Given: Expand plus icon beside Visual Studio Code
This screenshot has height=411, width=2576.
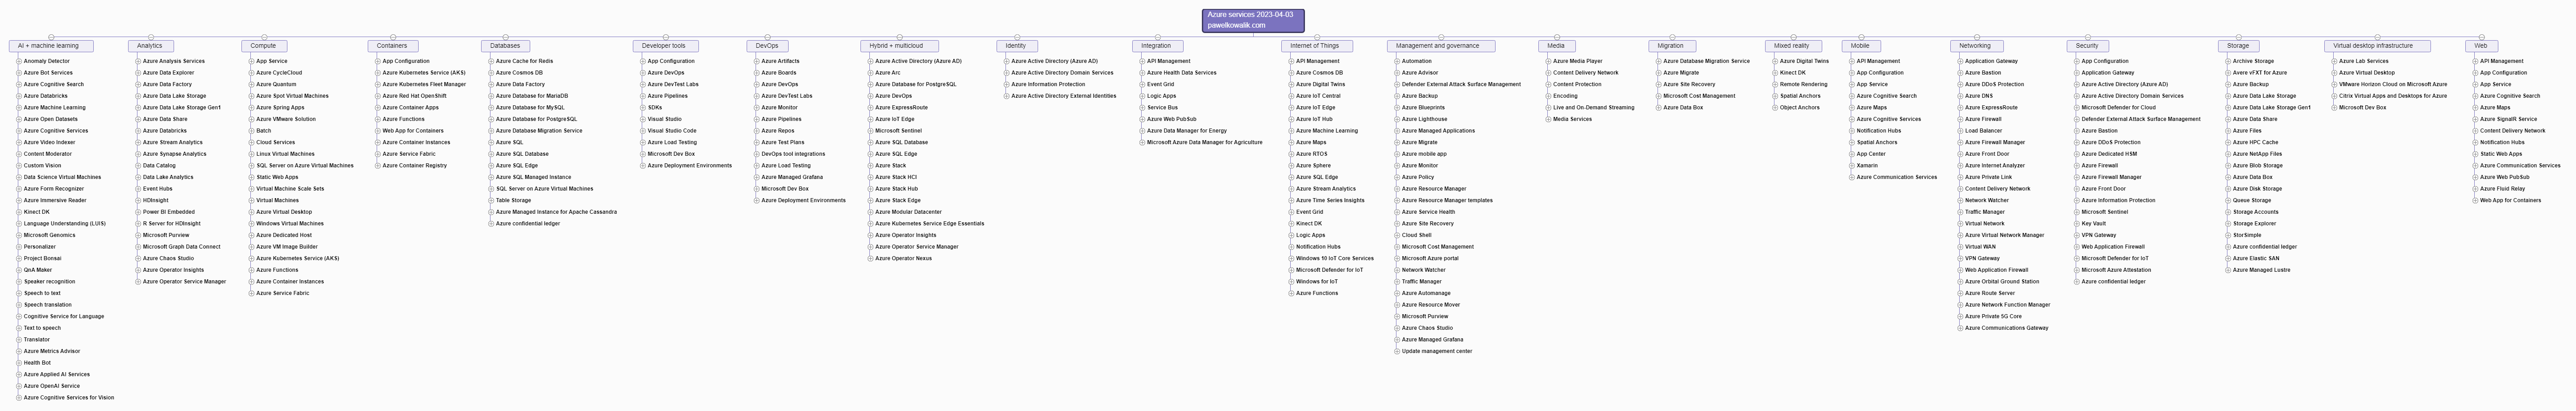Looking at the screenshot, I should point(642,131).
